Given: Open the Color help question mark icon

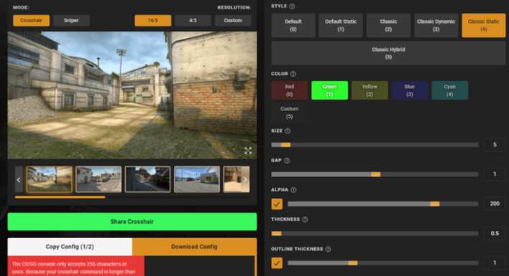Looking at the screenshot, I should (293, 74).
